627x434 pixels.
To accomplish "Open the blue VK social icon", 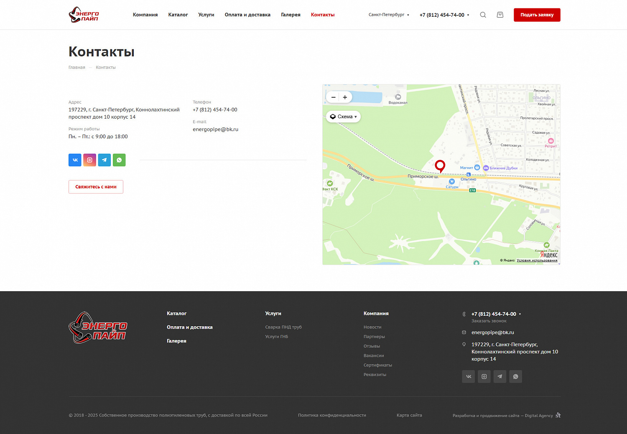I will [75, 160].
